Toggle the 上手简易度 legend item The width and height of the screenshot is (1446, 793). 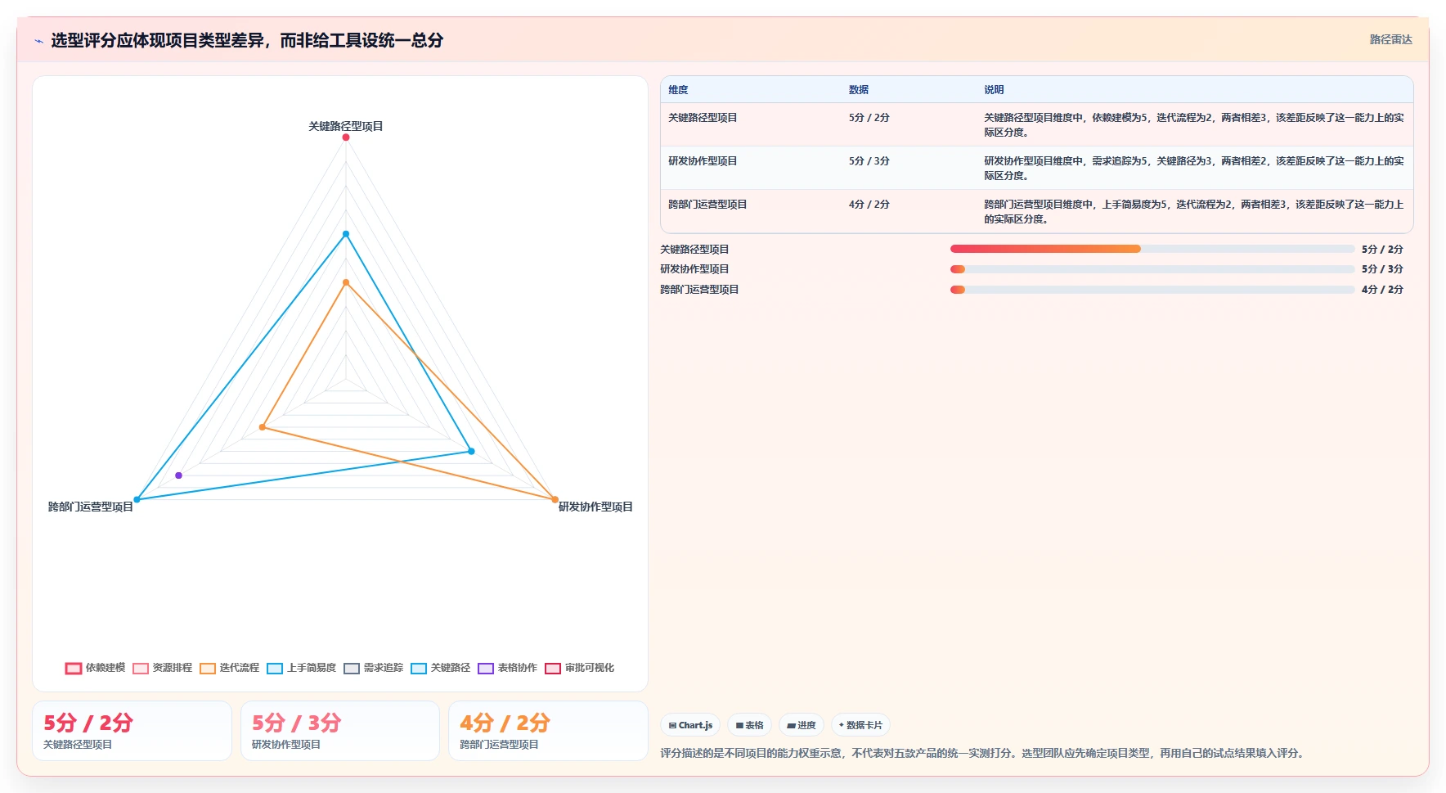301,668
